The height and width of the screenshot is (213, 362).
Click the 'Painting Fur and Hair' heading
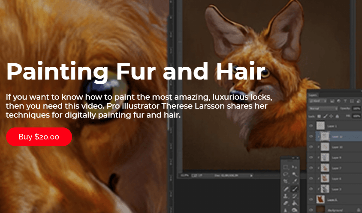pyautogui.click(x=136, y=71)
